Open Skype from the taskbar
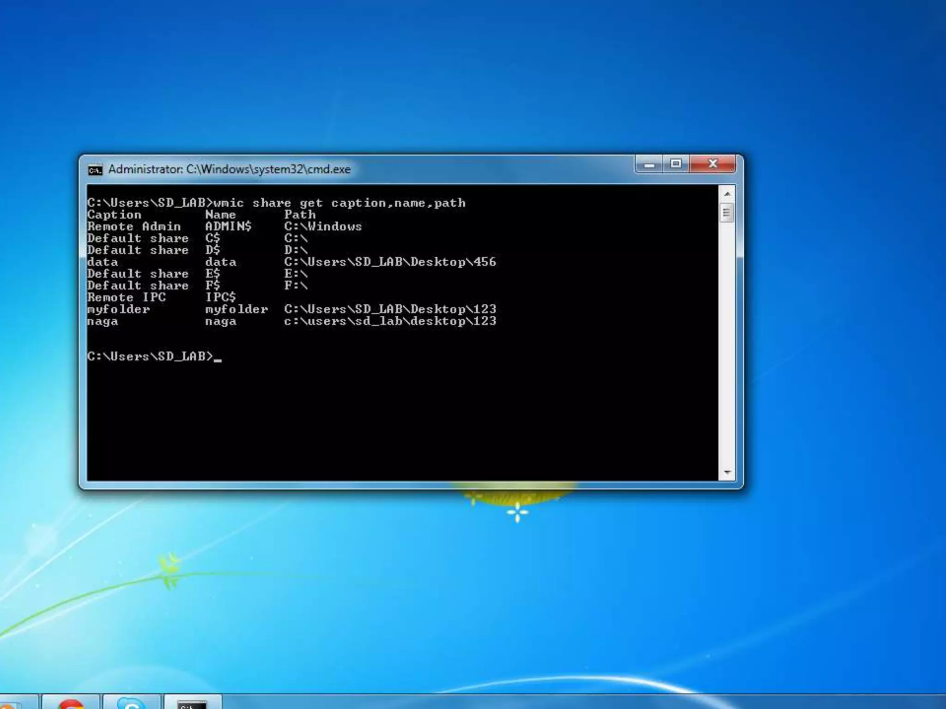This screenshot has width=946, height=709. (132, 702)
